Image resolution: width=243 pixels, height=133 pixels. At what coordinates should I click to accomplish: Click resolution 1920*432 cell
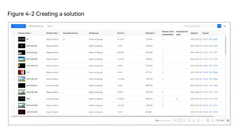tap(149, 39)
